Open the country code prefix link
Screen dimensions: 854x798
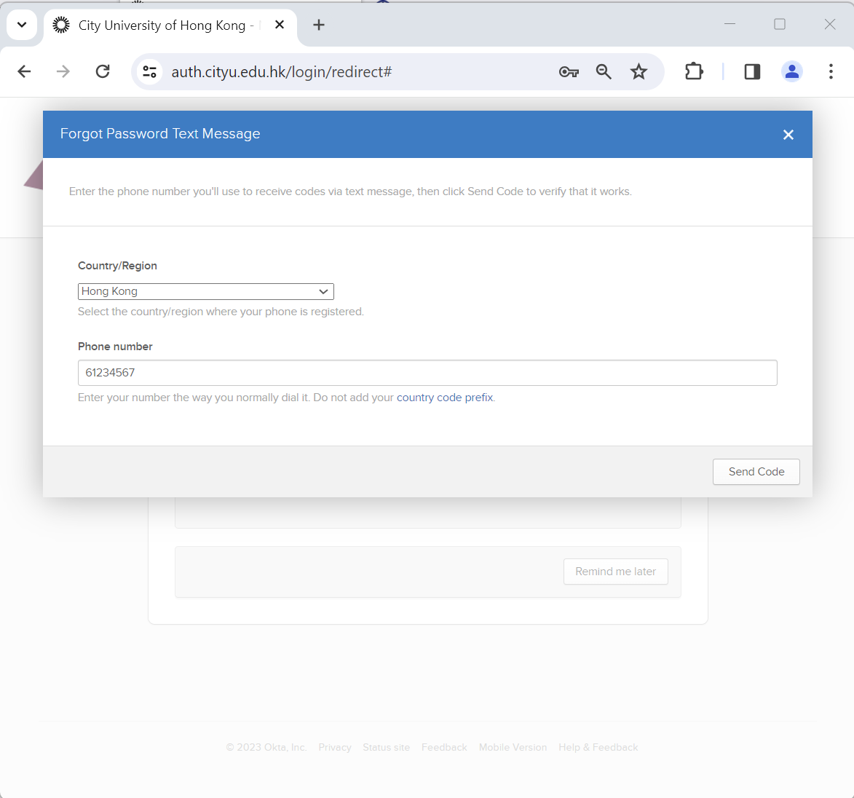coord(445,398)
